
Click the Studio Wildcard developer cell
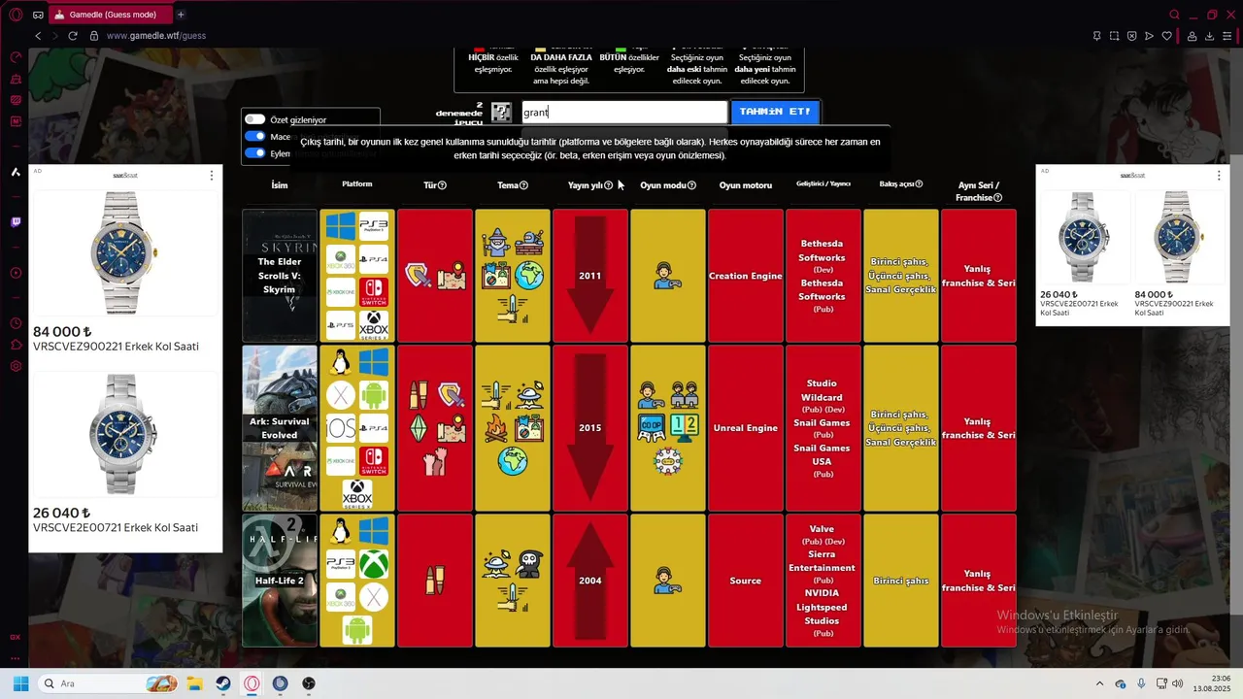click(x=823, y=428)
